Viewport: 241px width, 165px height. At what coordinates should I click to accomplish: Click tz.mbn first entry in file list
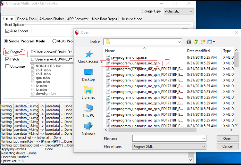click(41, 86)
